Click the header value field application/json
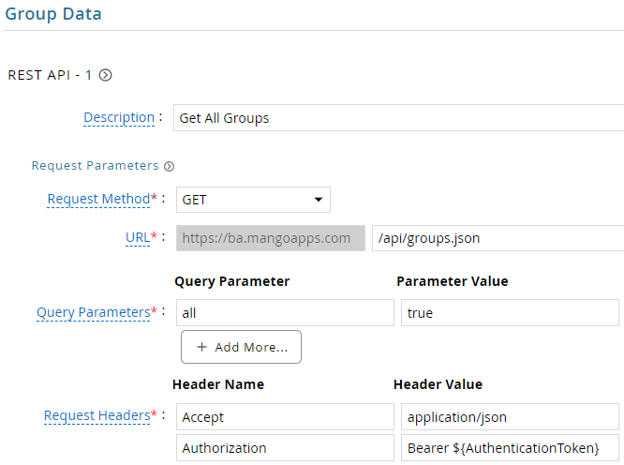The height and width of the screenshot is (465, 624). (510, 417)
